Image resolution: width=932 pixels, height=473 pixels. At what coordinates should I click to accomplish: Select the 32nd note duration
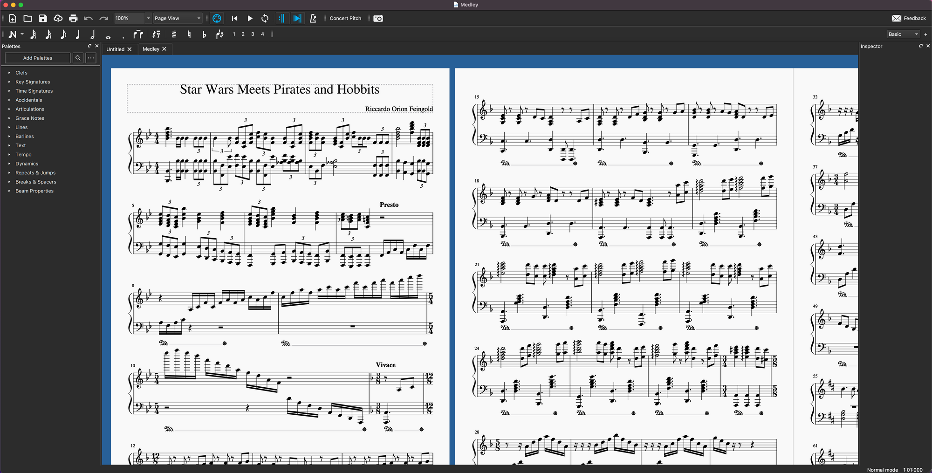pos(33,34)
